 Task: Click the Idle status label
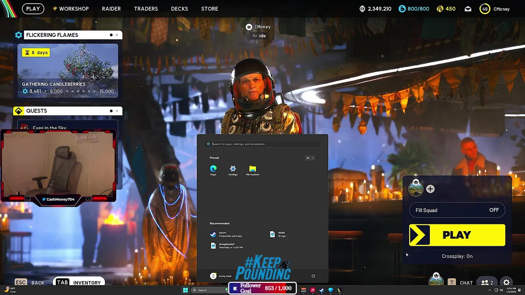[x=259, y=36]
